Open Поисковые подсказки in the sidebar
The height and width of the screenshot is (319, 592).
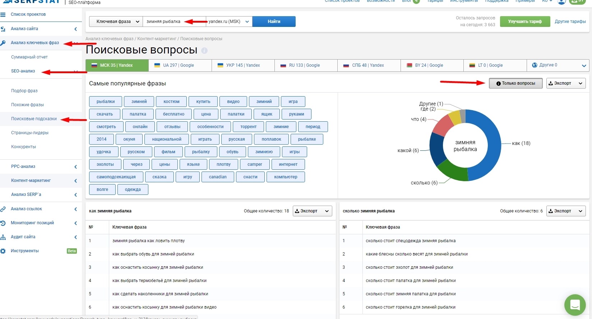click(34, 119)
